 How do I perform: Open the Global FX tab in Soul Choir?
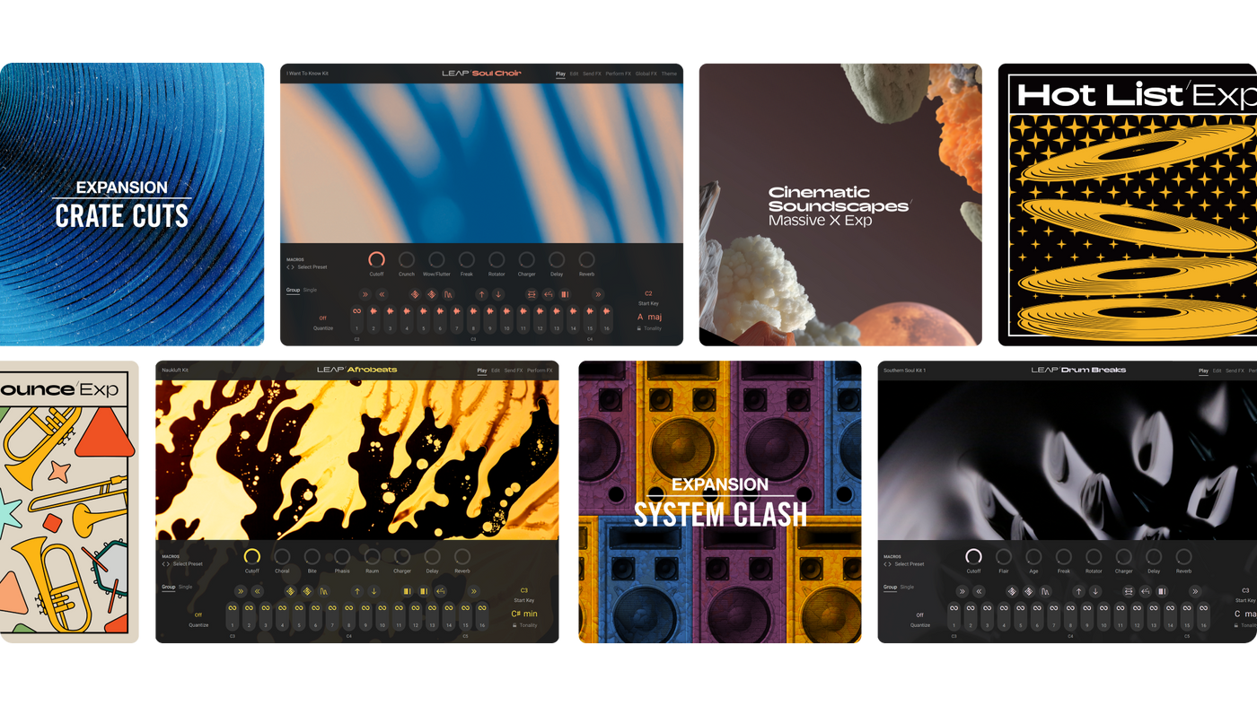(x=646, y=74)
